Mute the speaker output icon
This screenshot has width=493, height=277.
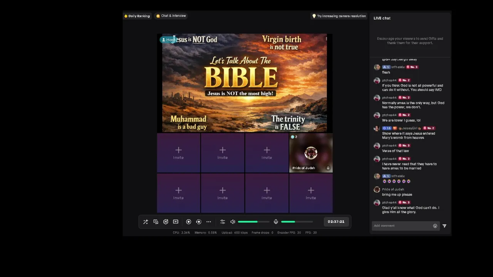(x=233, y=222)
